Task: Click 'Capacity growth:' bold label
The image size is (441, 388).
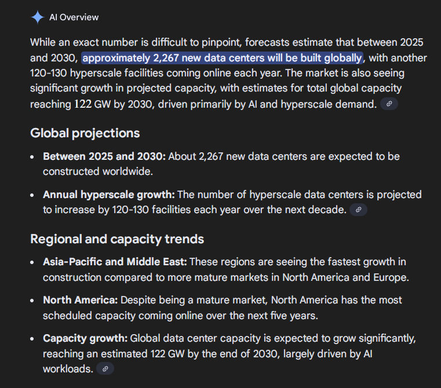Action: pyautogui.click(x=85, y=338)
